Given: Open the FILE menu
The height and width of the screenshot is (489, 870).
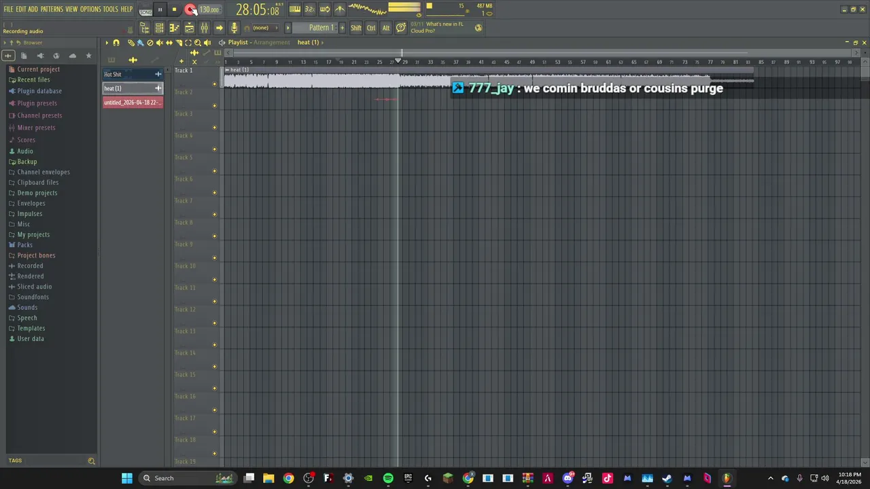Looking at the screenshot, I should [8, 9].
